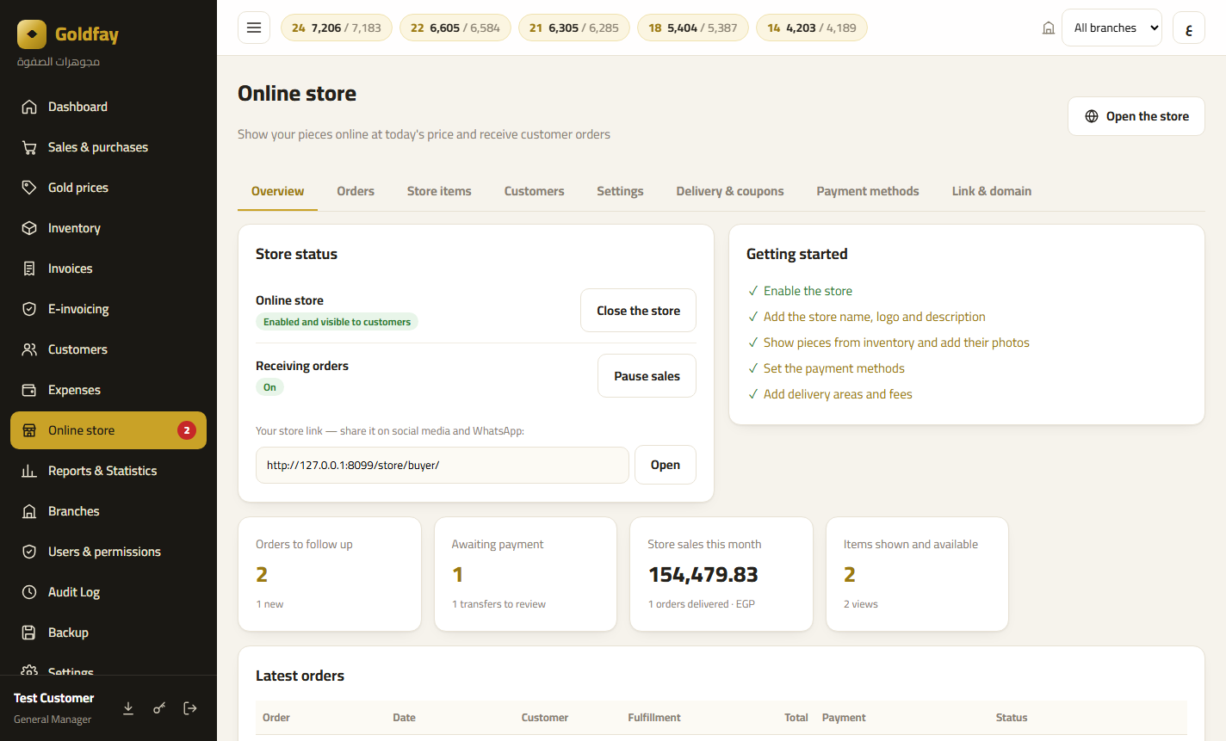This screenshot has width=1226, height=741.
Task: Switch language with the Arabic ع button
Action: click(1189, 28)
